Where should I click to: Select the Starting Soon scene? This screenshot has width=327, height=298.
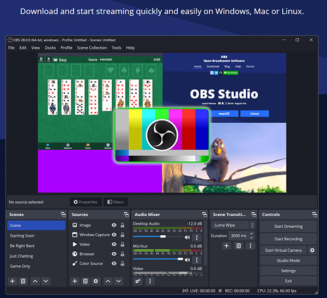(37, 236)
